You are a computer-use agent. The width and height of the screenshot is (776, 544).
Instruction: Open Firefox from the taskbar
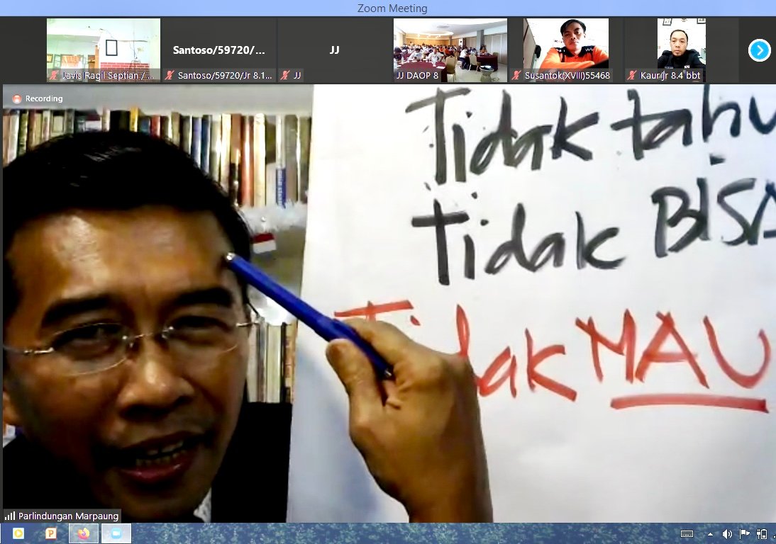[83, 533]
